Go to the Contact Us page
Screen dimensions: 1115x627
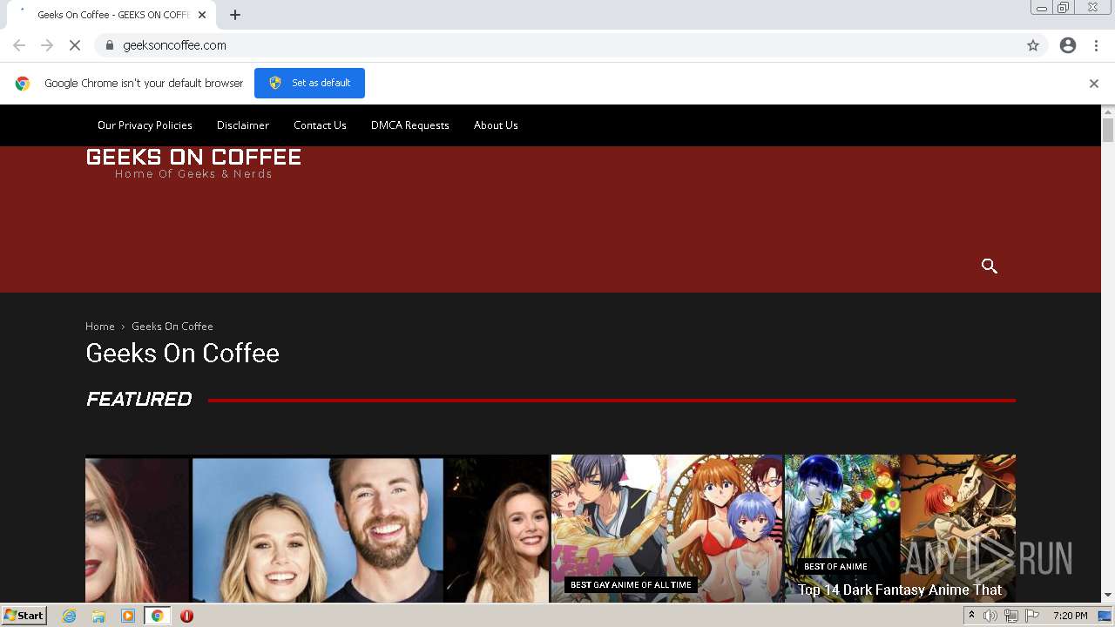(320, 125)
